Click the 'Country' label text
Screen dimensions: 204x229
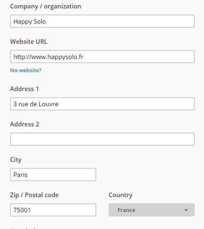120,195
